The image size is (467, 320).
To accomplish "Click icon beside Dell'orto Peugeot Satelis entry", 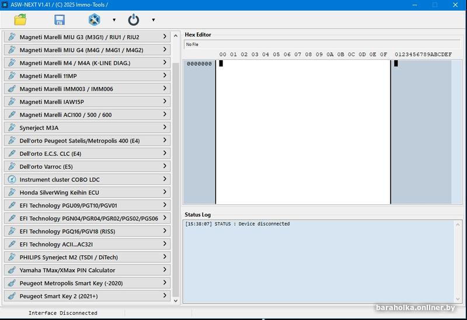I will tap(12, 141).
